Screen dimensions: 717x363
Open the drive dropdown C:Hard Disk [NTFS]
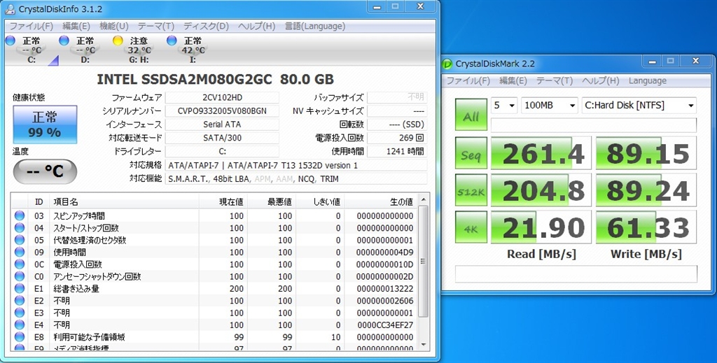click(639, 106)
